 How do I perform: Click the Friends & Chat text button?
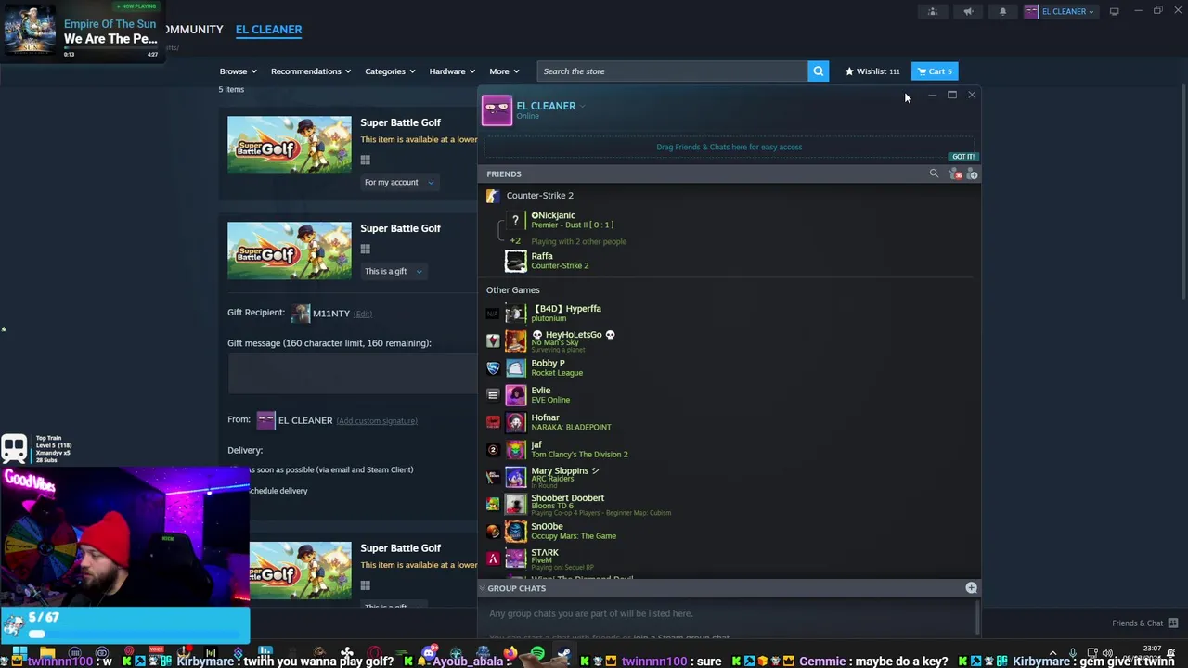1137,623
